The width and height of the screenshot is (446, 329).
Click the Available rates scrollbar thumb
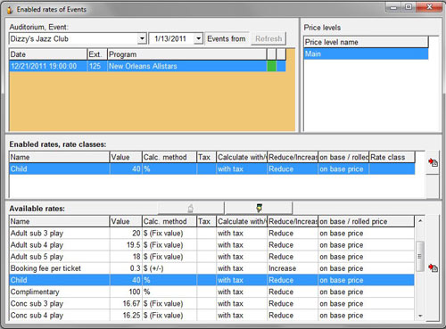(x=420, y=256)
